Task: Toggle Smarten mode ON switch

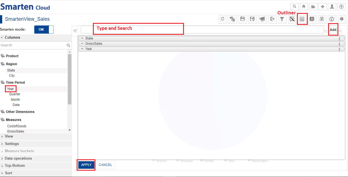Action: point(44,30)
